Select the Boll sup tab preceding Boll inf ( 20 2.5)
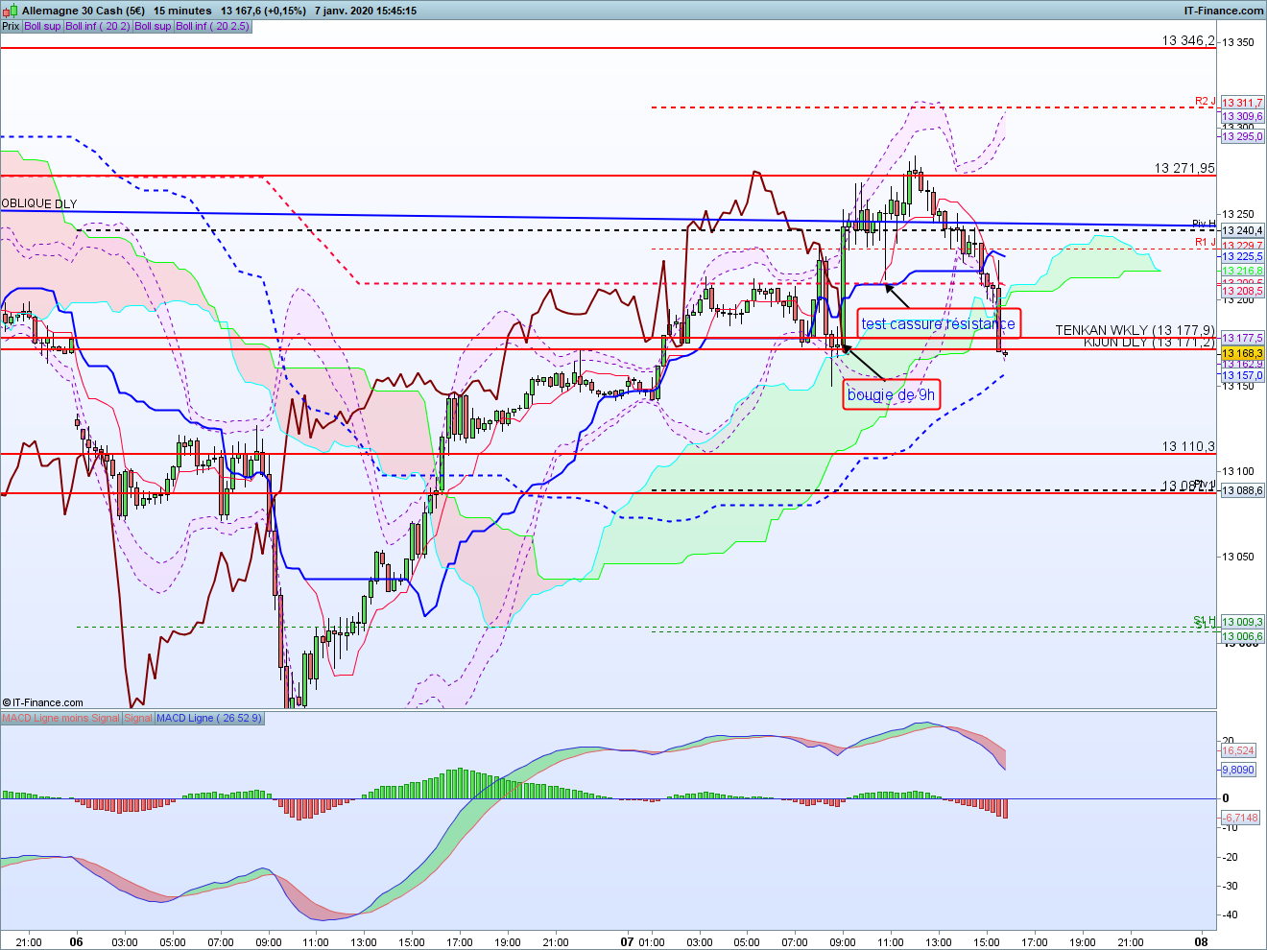 click(x=153, y=26)
